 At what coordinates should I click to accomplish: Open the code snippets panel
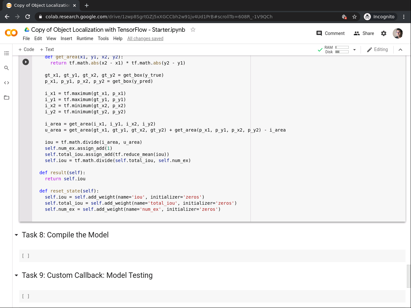coord(6,83)
